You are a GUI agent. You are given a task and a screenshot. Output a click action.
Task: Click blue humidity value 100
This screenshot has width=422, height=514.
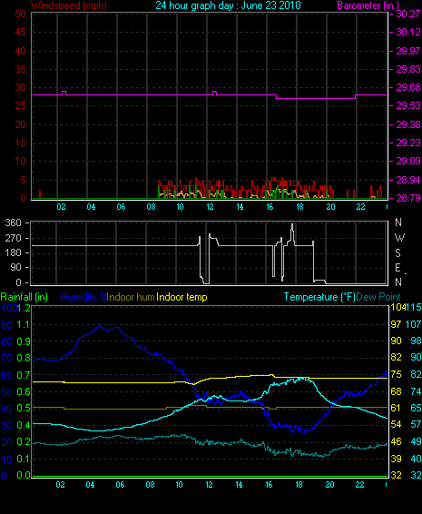(9, 308)
